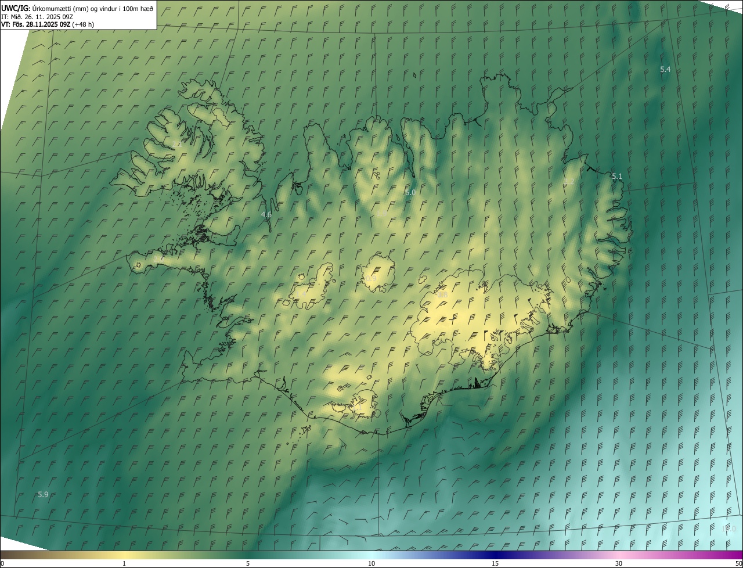Click the colorbar tick label 15
Image resolution: width=743 pixels, height=568 pixels.
click(495, 563)
